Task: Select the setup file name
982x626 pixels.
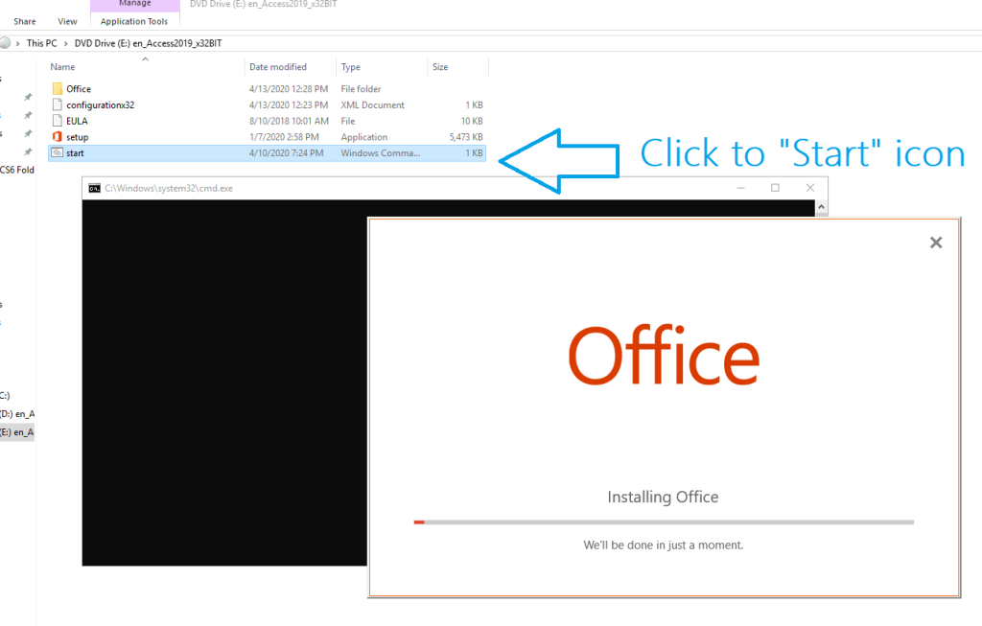Action: click(78, 137)
